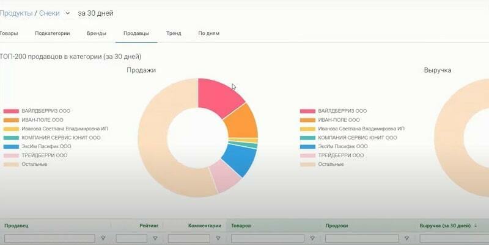Toggle Остальные swatch in Выручка legend
The image size is (489, 245).
click(308, 164)
